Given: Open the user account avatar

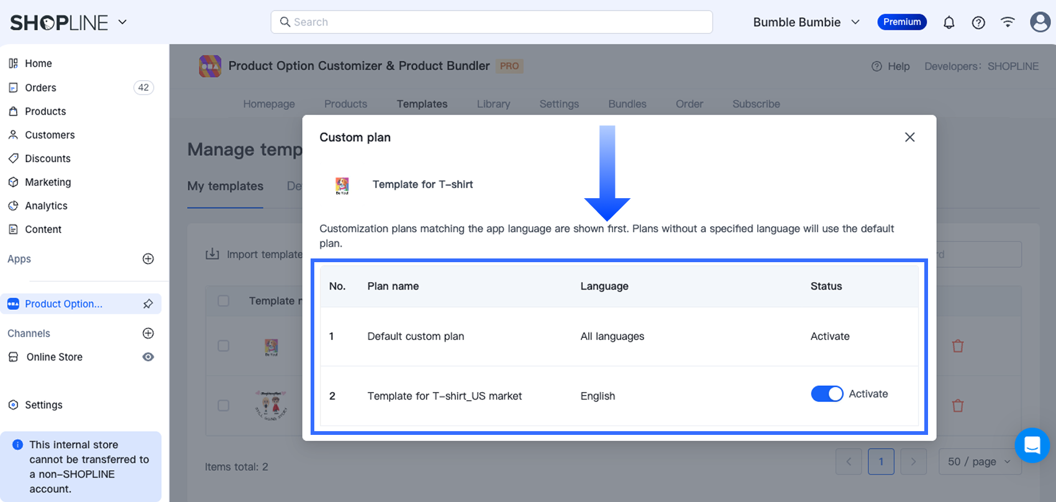Looking at the screenshot, I should [1040, 22].
